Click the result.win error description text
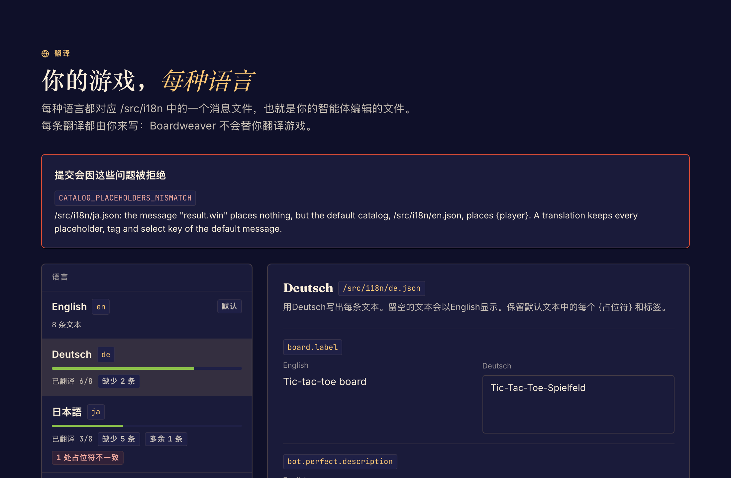 pyautogui.click(x=346, y=222)
